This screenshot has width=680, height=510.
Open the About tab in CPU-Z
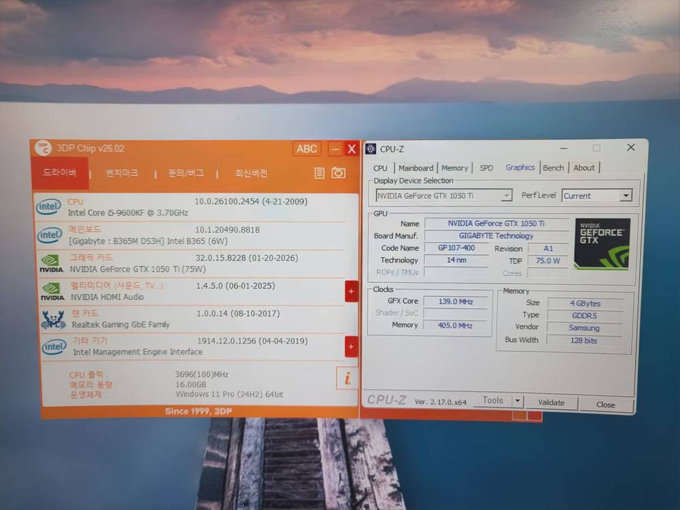tap(584, 167)
